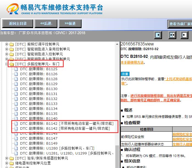Open DTC 故障排除: B1130
This screenshot has width=192, height=168.
pyautogui.click(x=39, y=89)
